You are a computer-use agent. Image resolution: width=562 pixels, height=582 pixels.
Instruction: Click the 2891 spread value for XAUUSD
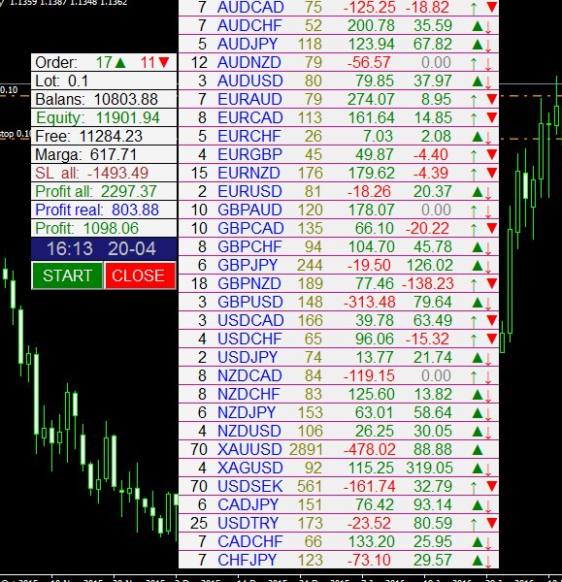point(306,449)
